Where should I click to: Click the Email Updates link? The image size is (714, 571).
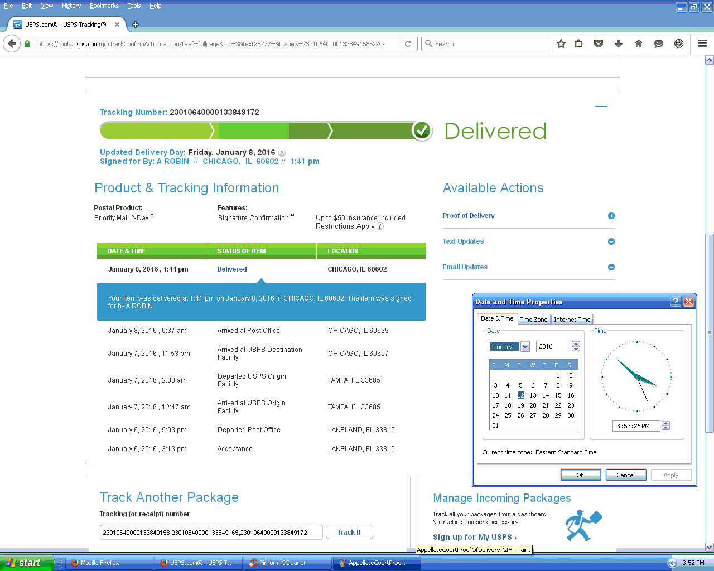pyautogui.click(x=465, y=267)
